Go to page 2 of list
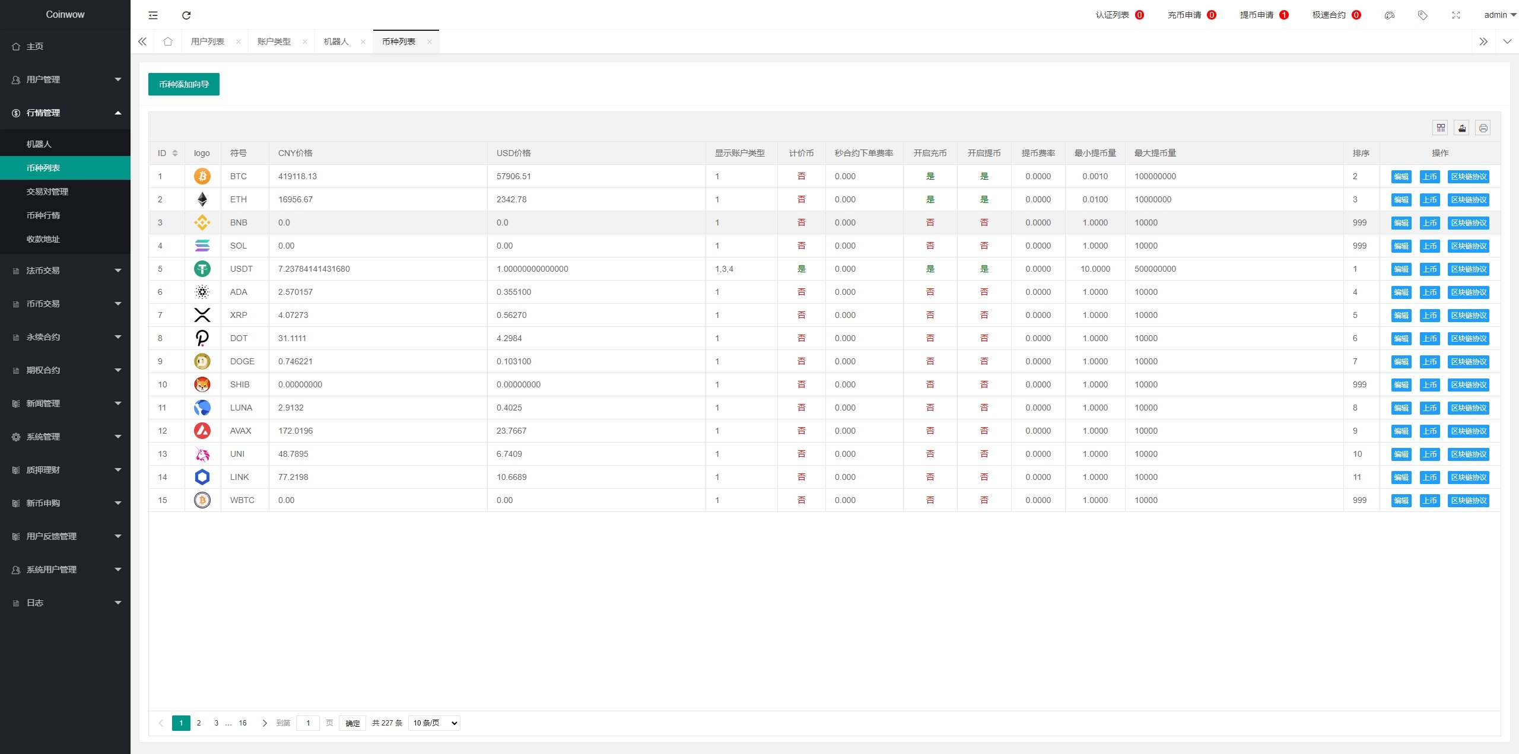Image resolution: width=1519 pixels, height=754 pixels. coord(199,723)
